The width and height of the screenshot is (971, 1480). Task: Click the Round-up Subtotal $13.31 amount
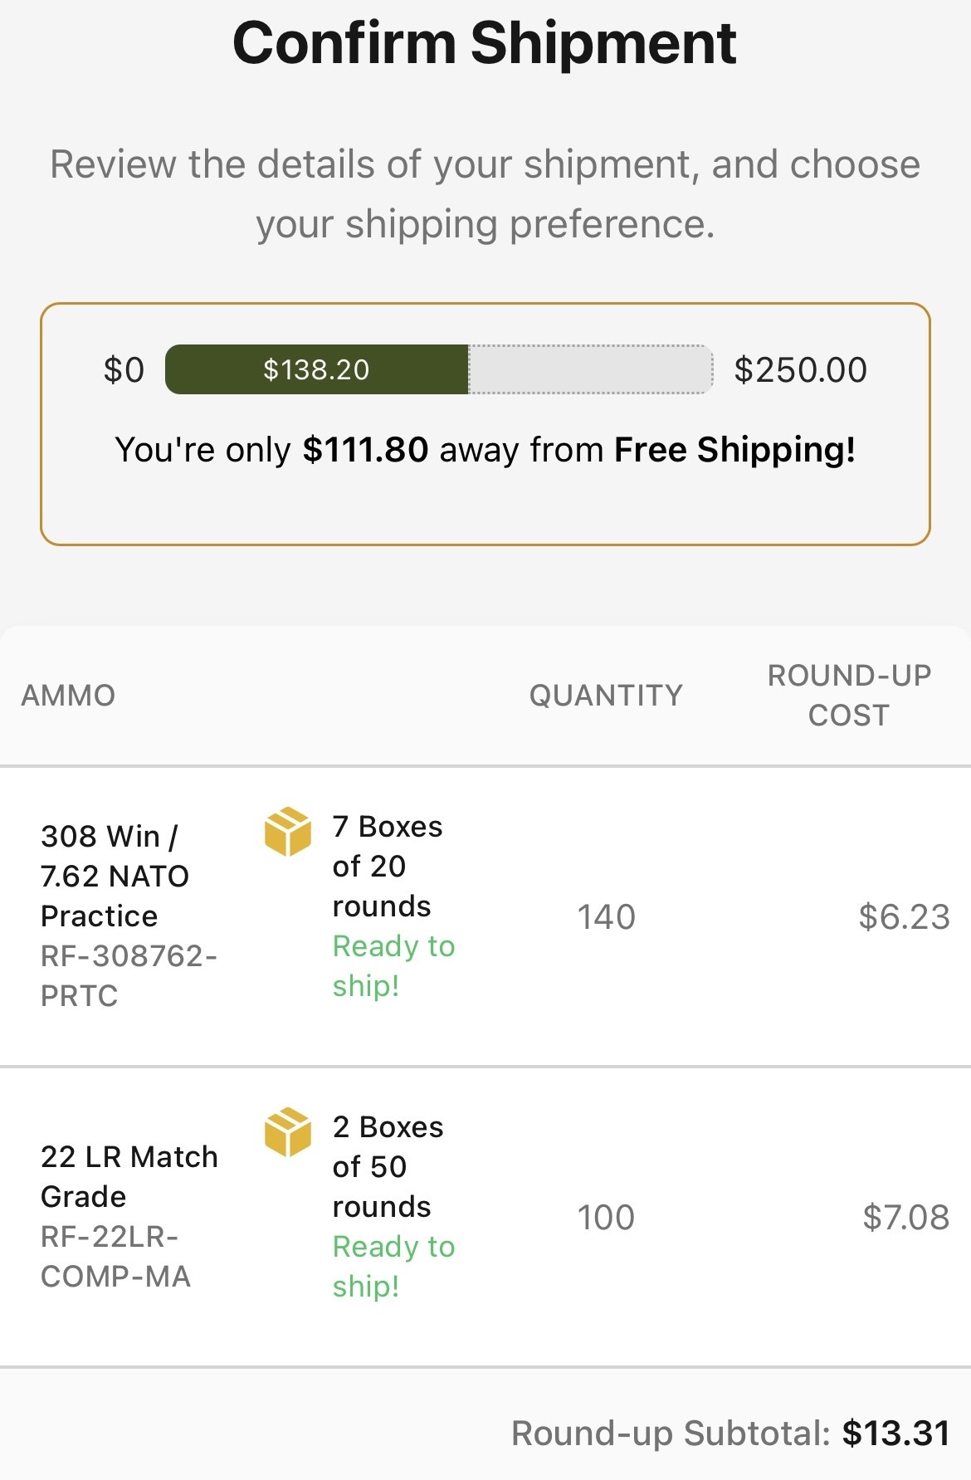click(x=895, y=1433)
